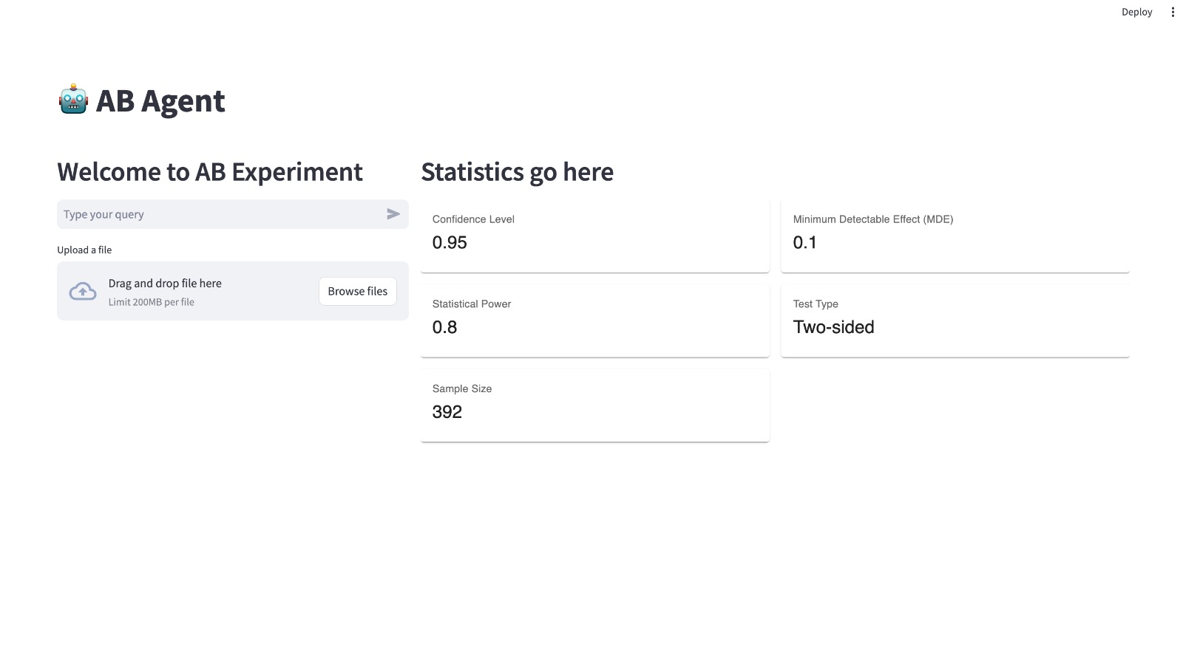The image size is (1183, 658).
Task: Click the Minimum Detectable Effect card
Action: coord(955,236)
